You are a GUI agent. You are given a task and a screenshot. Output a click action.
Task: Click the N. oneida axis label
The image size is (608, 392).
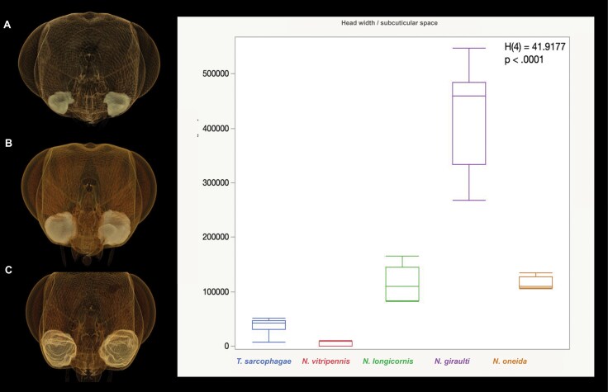click(510, 361)
